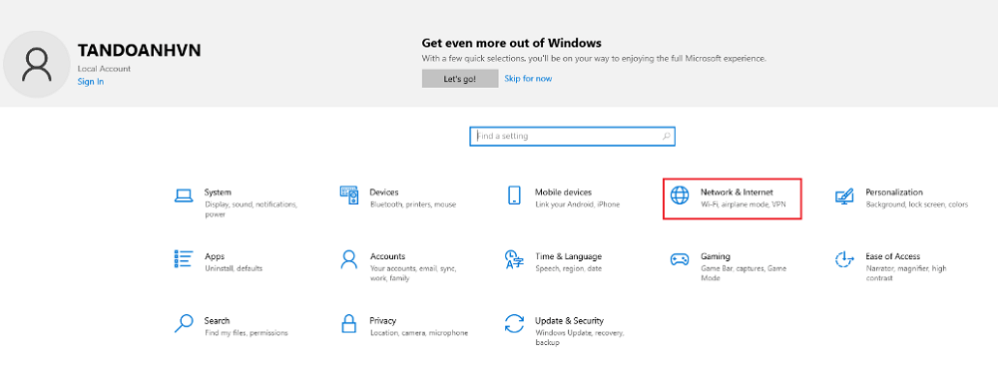This screenshot has height=379, width=998.
Task: Click "Bluetooth, printers, mouse" description
Action: pos(413,204)
